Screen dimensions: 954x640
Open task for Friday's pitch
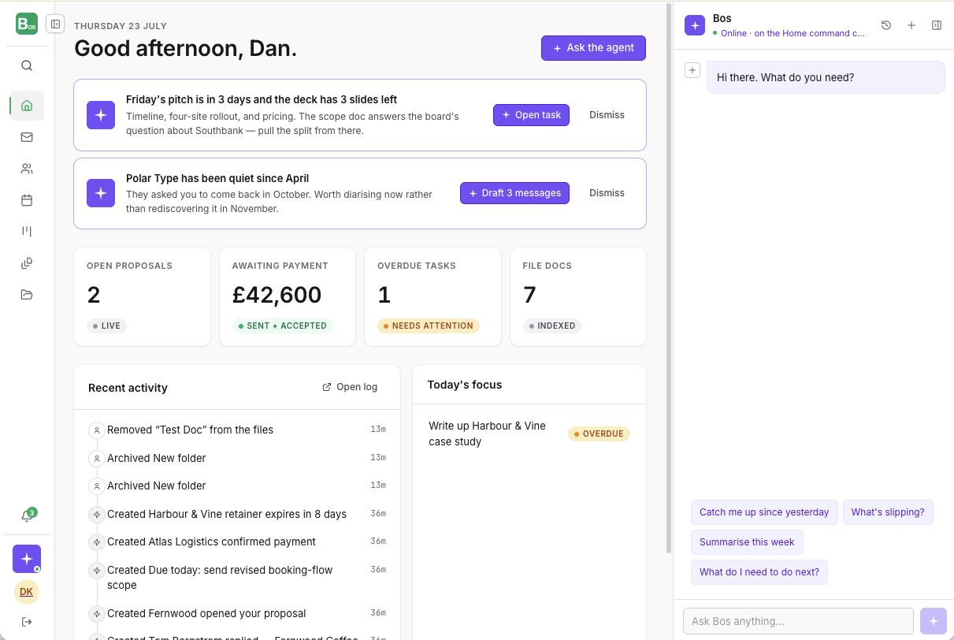pyautogui.click(x=531, y=115)
